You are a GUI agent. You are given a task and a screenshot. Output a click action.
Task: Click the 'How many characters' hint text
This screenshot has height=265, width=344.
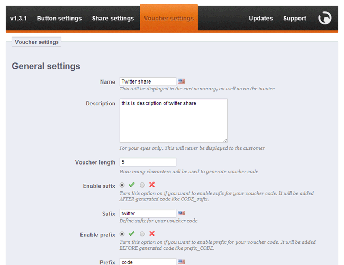(x=189, y=171)
